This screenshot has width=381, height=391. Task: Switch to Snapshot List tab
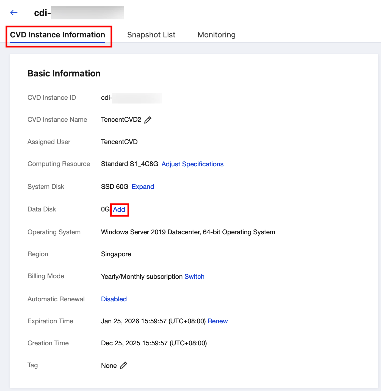(151, 35)
